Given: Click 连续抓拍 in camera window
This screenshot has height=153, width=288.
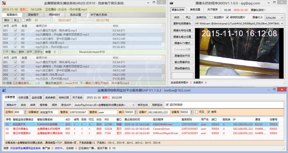Looking at the screenshot, I should tap(201, 17).
